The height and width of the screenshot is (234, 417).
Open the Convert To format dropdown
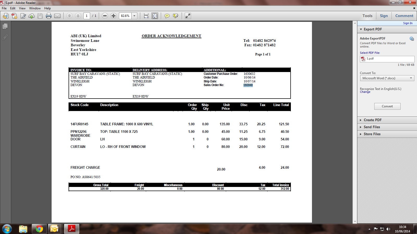pos(387,78)
